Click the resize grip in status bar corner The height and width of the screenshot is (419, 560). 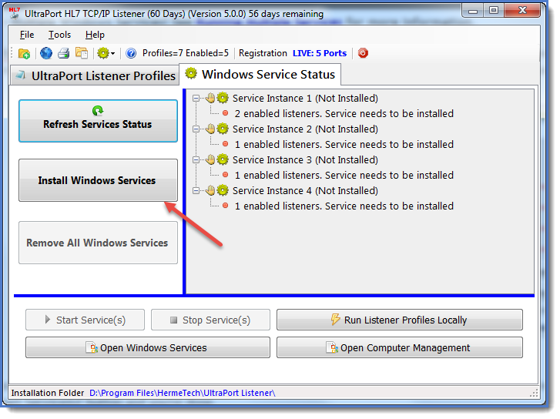click(534, 394)
